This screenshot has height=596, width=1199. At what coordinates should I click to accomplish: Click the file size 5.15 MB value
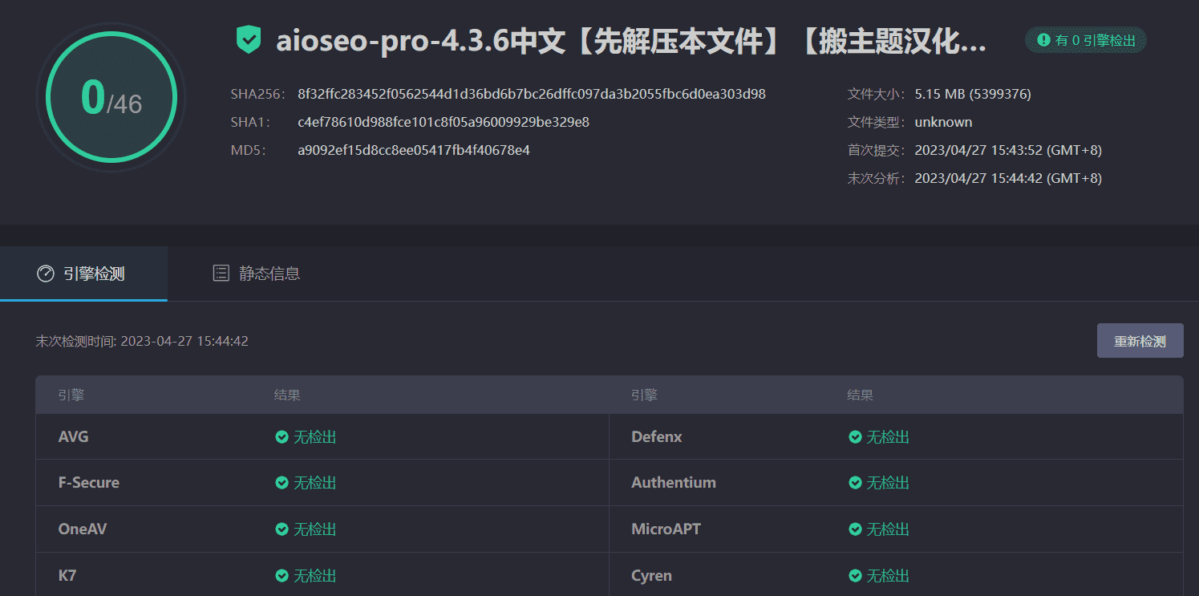(x=973, y=95)
